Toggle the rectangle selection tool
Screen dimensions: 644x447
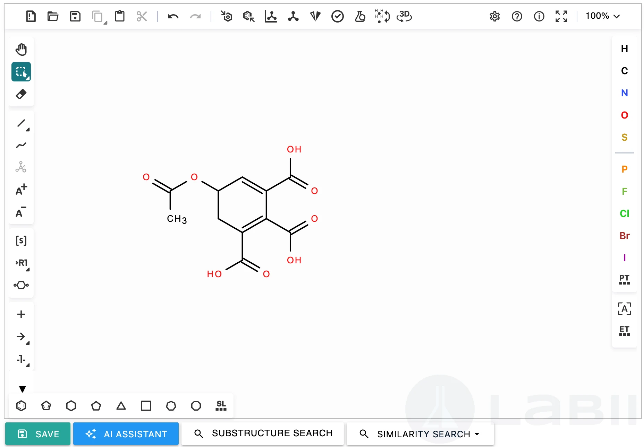[x=21, y=72]
